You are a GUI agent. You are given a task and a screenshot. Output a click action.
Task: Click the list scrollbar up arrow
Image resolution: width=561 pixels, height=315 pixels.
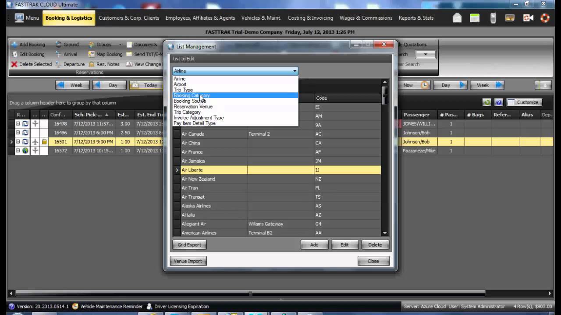coord(385,82)
